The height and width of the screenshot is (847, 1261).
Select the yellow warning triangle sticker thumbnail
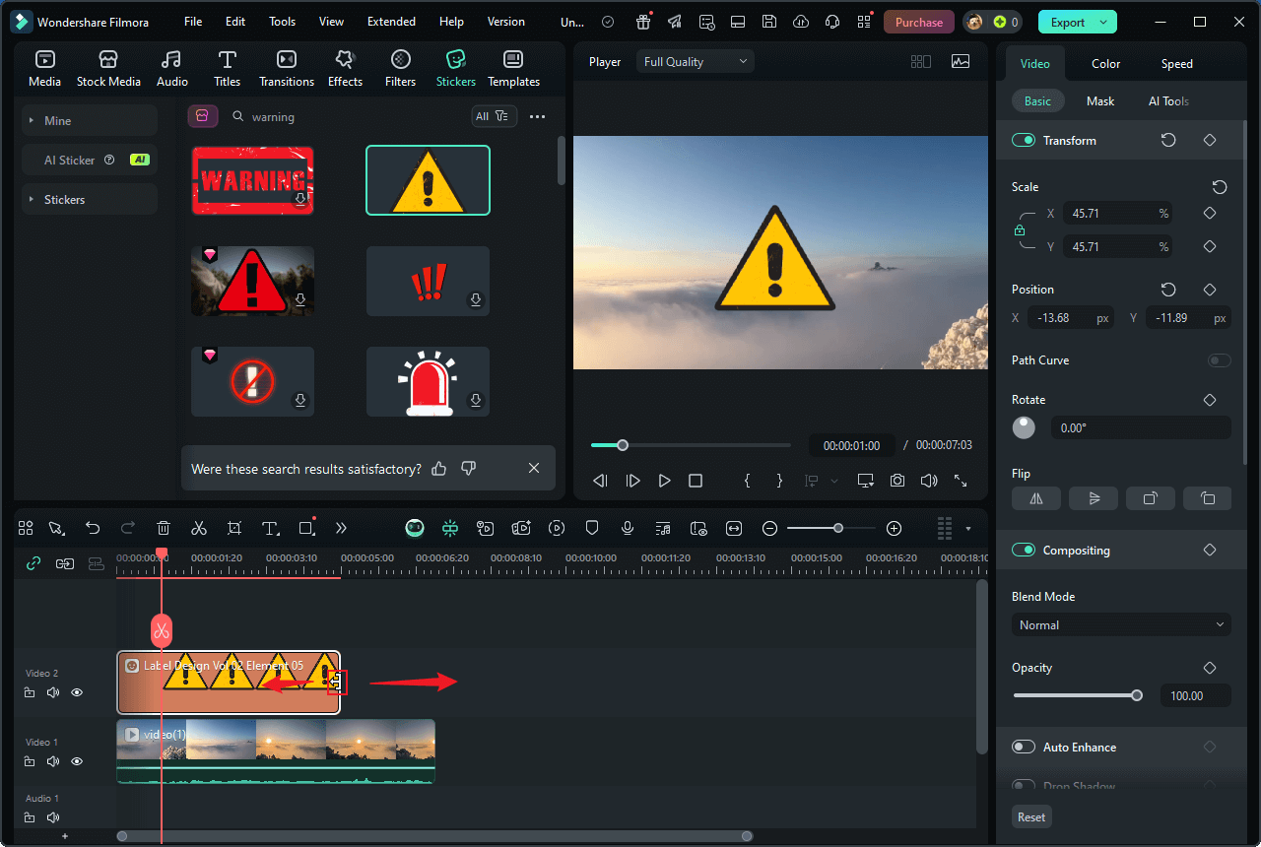pos(428,180)
